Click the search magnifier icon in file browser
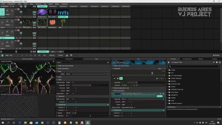222x125 pixels. [x=170, y=66]
